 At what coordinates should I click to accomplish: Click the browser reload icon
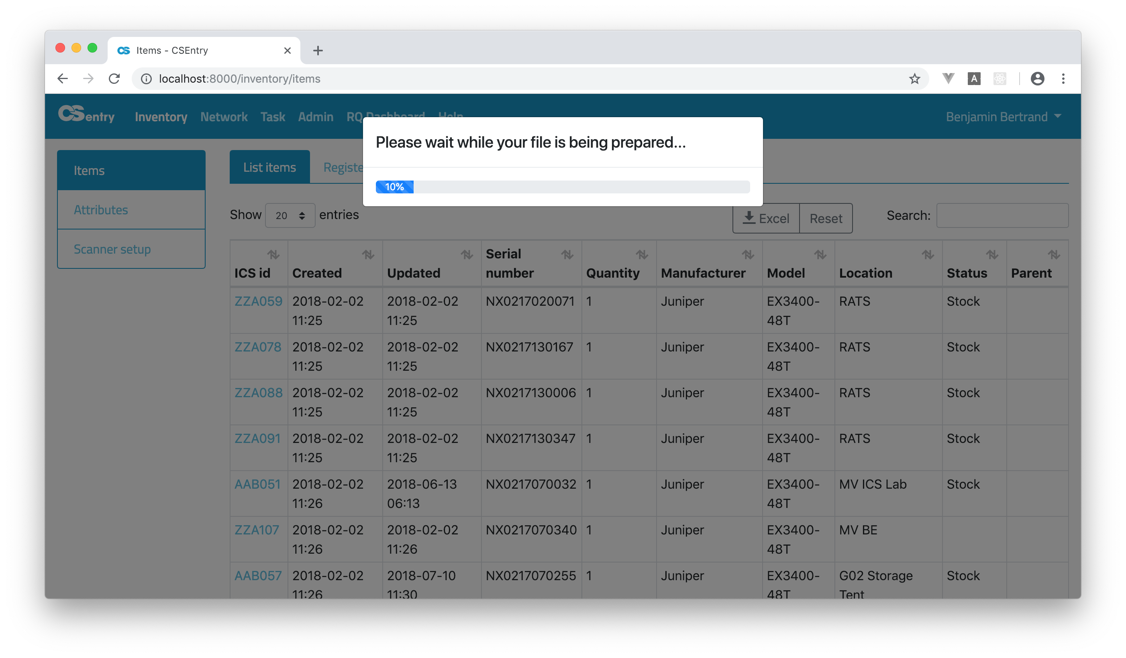114,79
